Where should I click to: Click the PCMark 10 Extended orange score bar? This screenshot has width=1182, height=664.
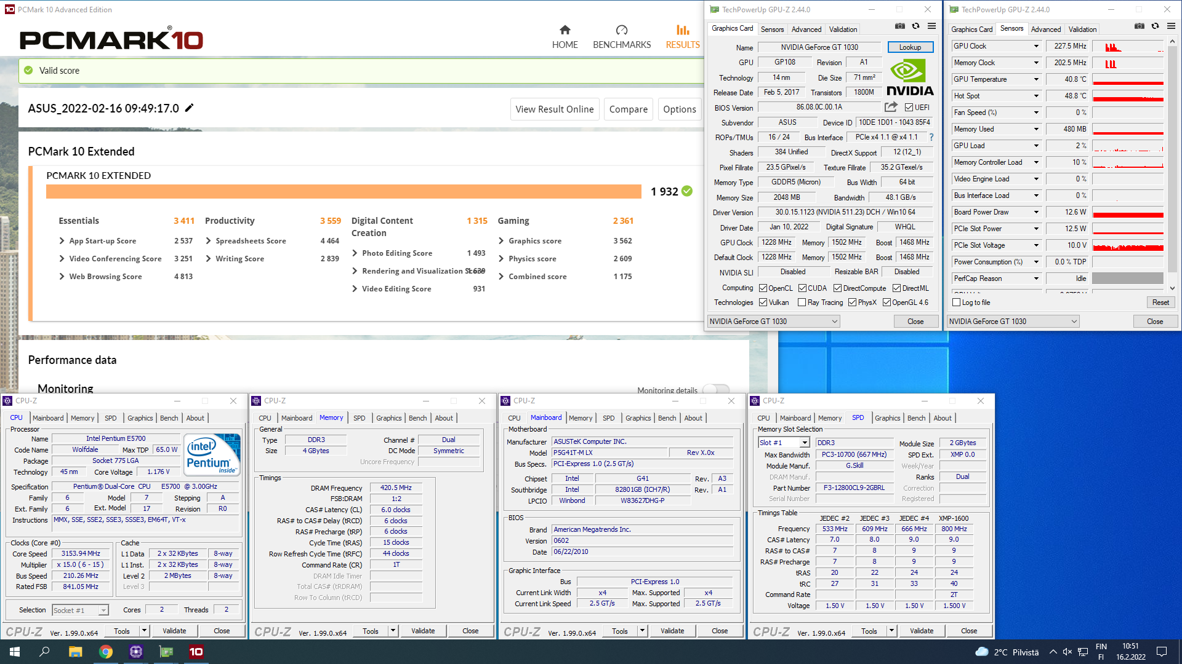[344, 191]
